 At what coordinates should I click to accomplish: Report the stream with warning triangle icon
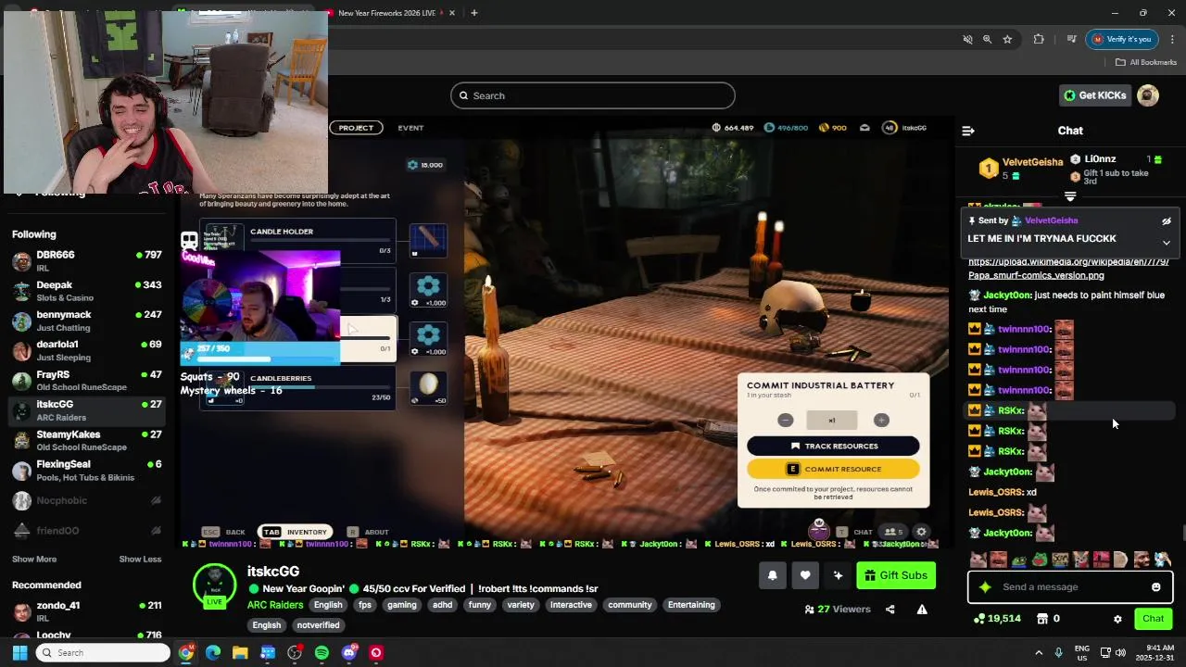coord(922,610)
